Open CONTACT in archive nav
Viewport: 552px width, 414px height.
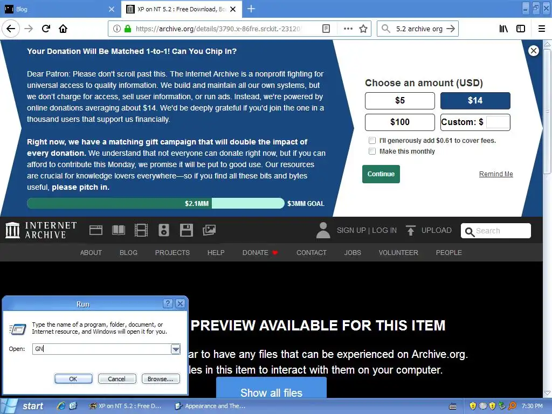click(312, 253)
